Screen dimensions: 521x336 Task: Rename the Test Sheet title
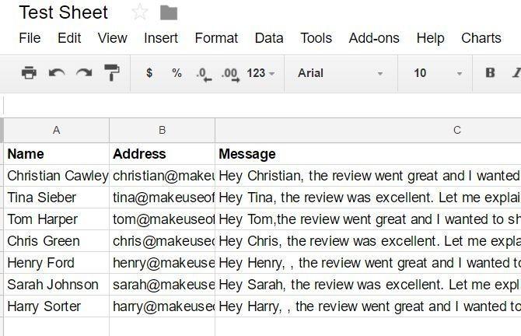click(64, 12)
